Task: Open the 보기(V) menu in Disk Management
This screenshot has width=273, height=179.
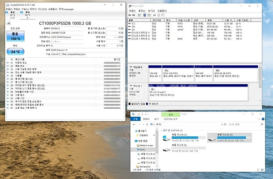Action: click(x=151, y=11)
